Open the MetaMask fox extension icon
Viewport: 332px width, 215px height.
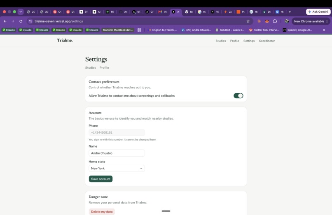[x=267, y=21]
